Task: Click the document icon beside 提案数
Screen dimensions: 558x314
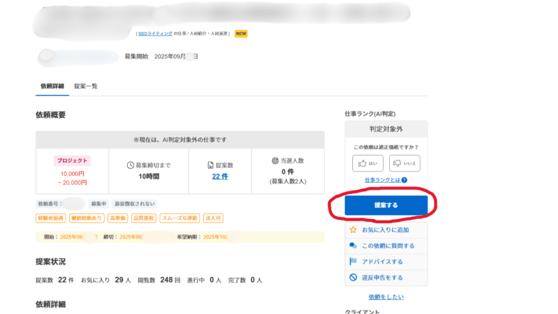Action: coord(211,165)
